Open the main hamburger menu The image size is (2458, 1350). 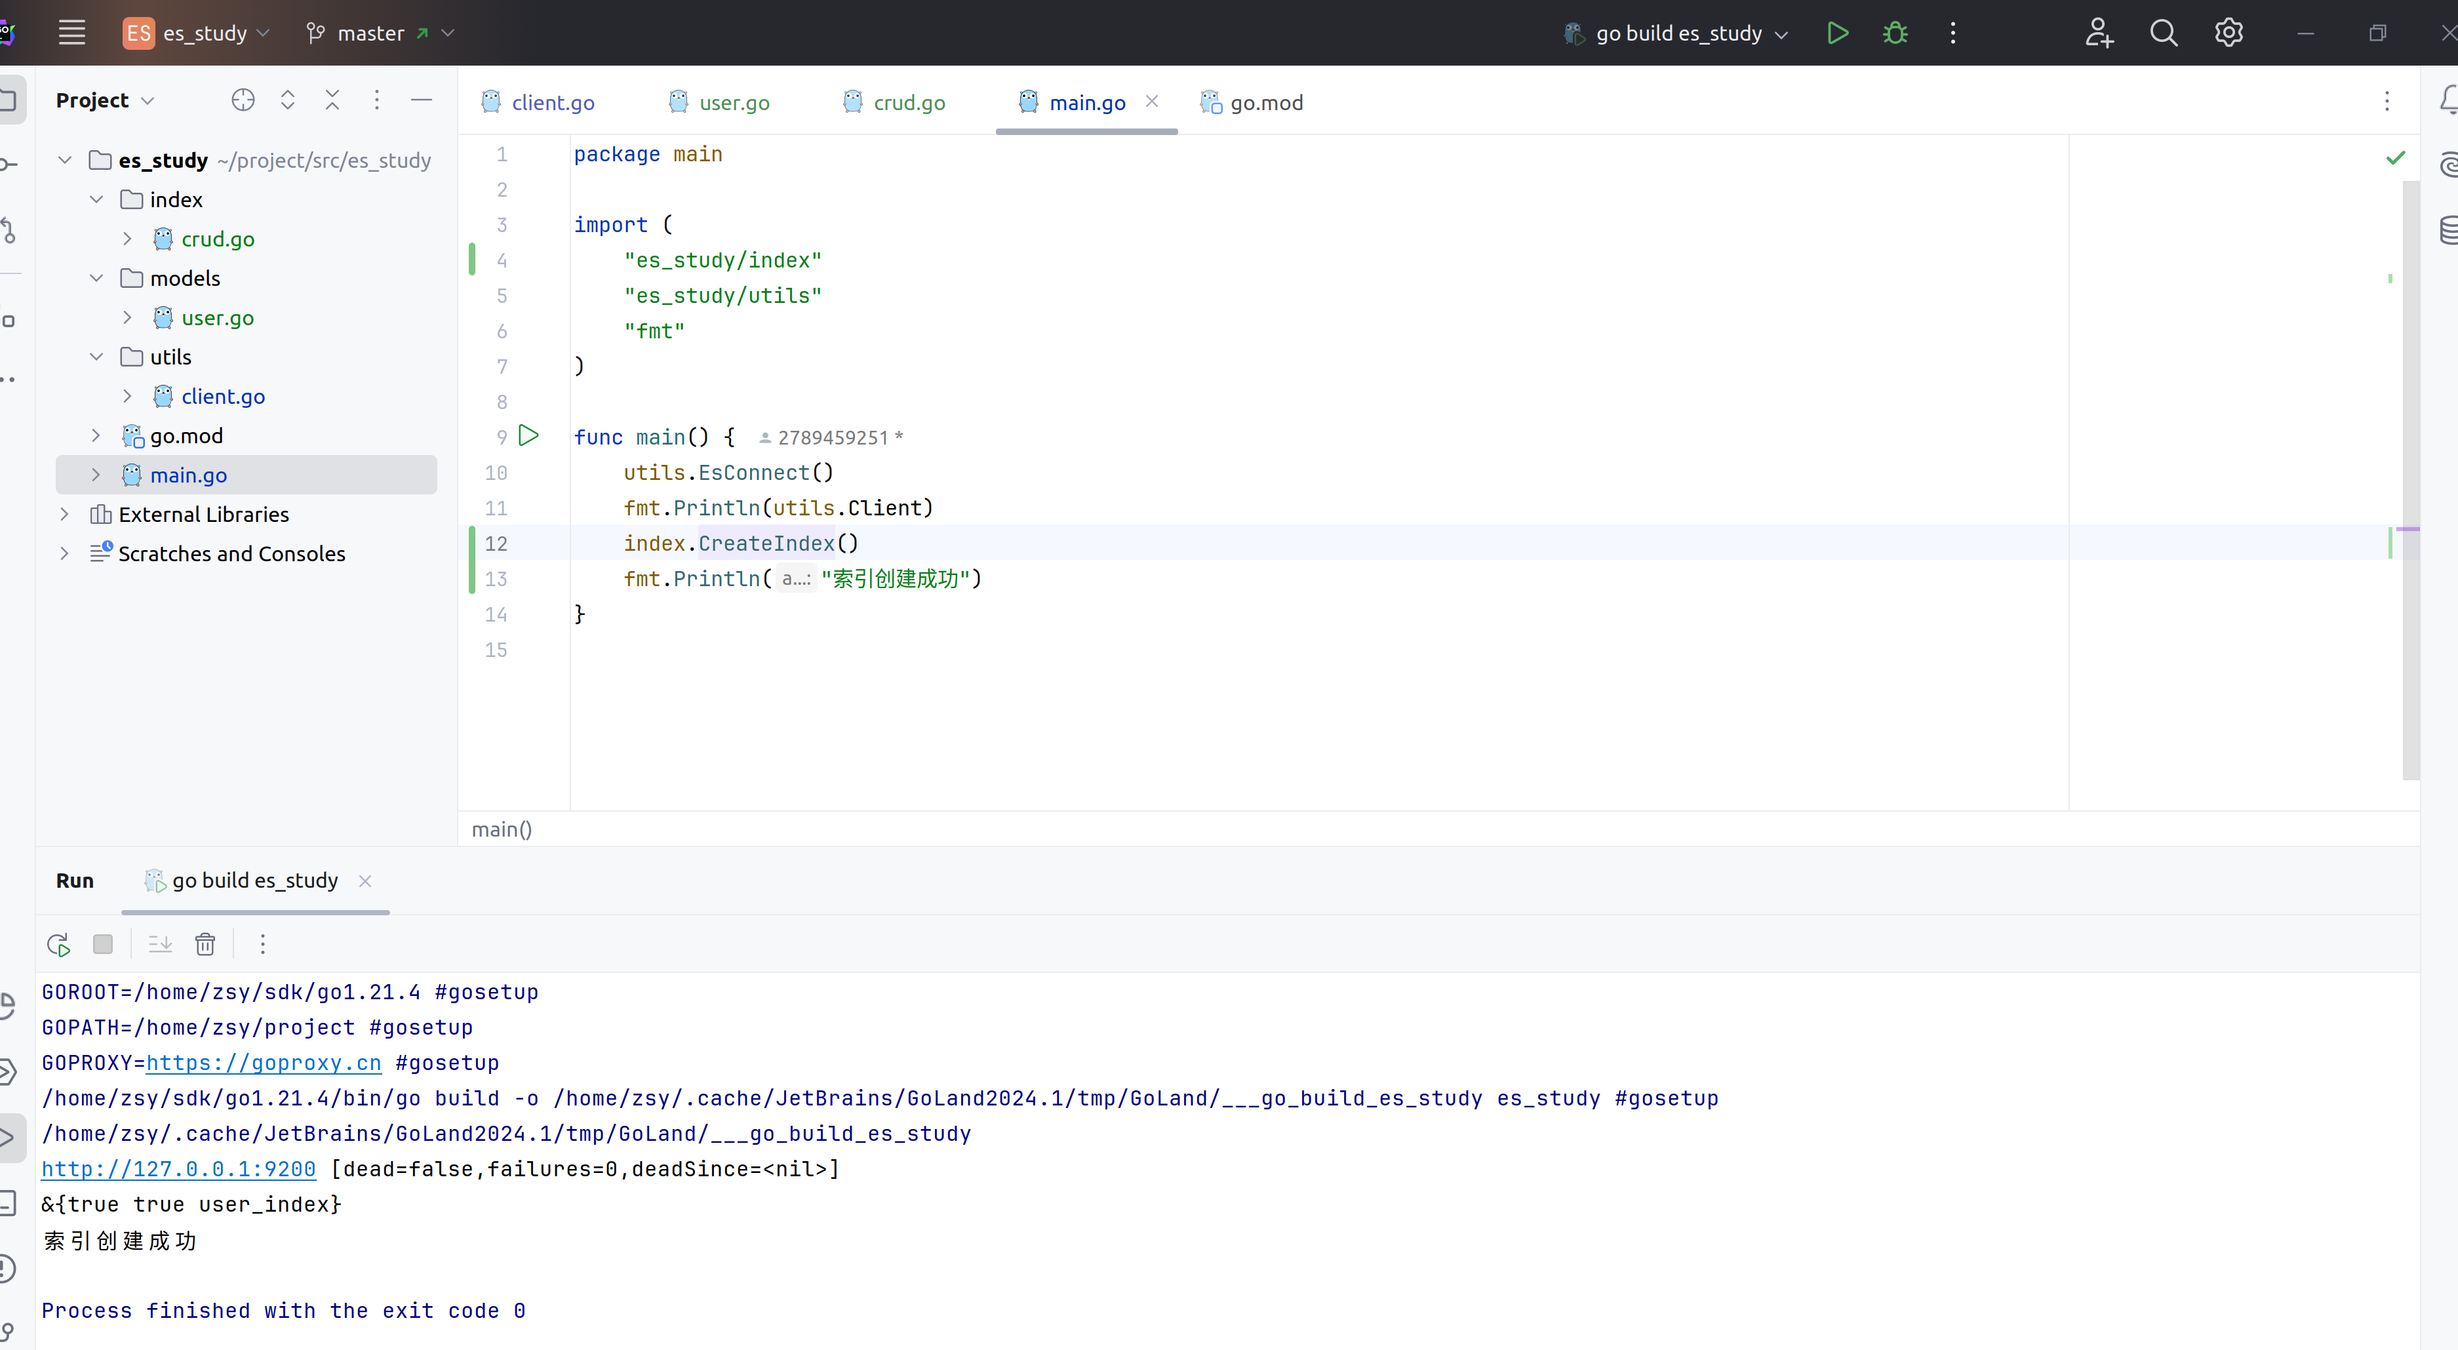[x=71, y=31]
